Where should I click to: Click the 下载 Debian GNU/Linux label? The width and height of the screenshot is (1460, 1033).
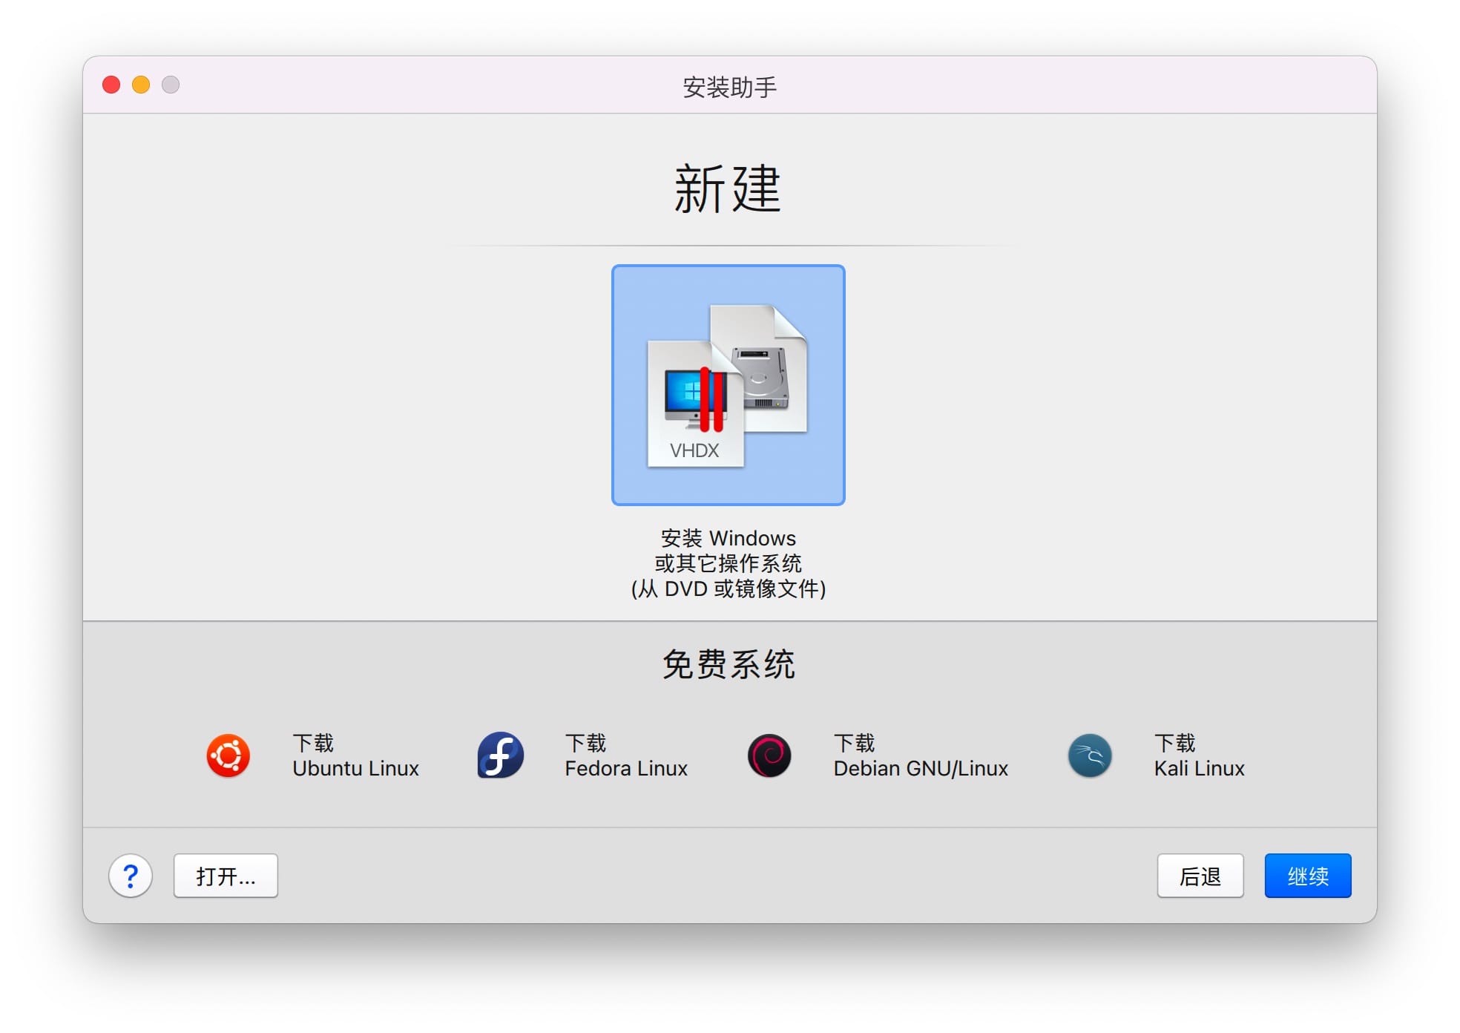click(x=920, y=755)
